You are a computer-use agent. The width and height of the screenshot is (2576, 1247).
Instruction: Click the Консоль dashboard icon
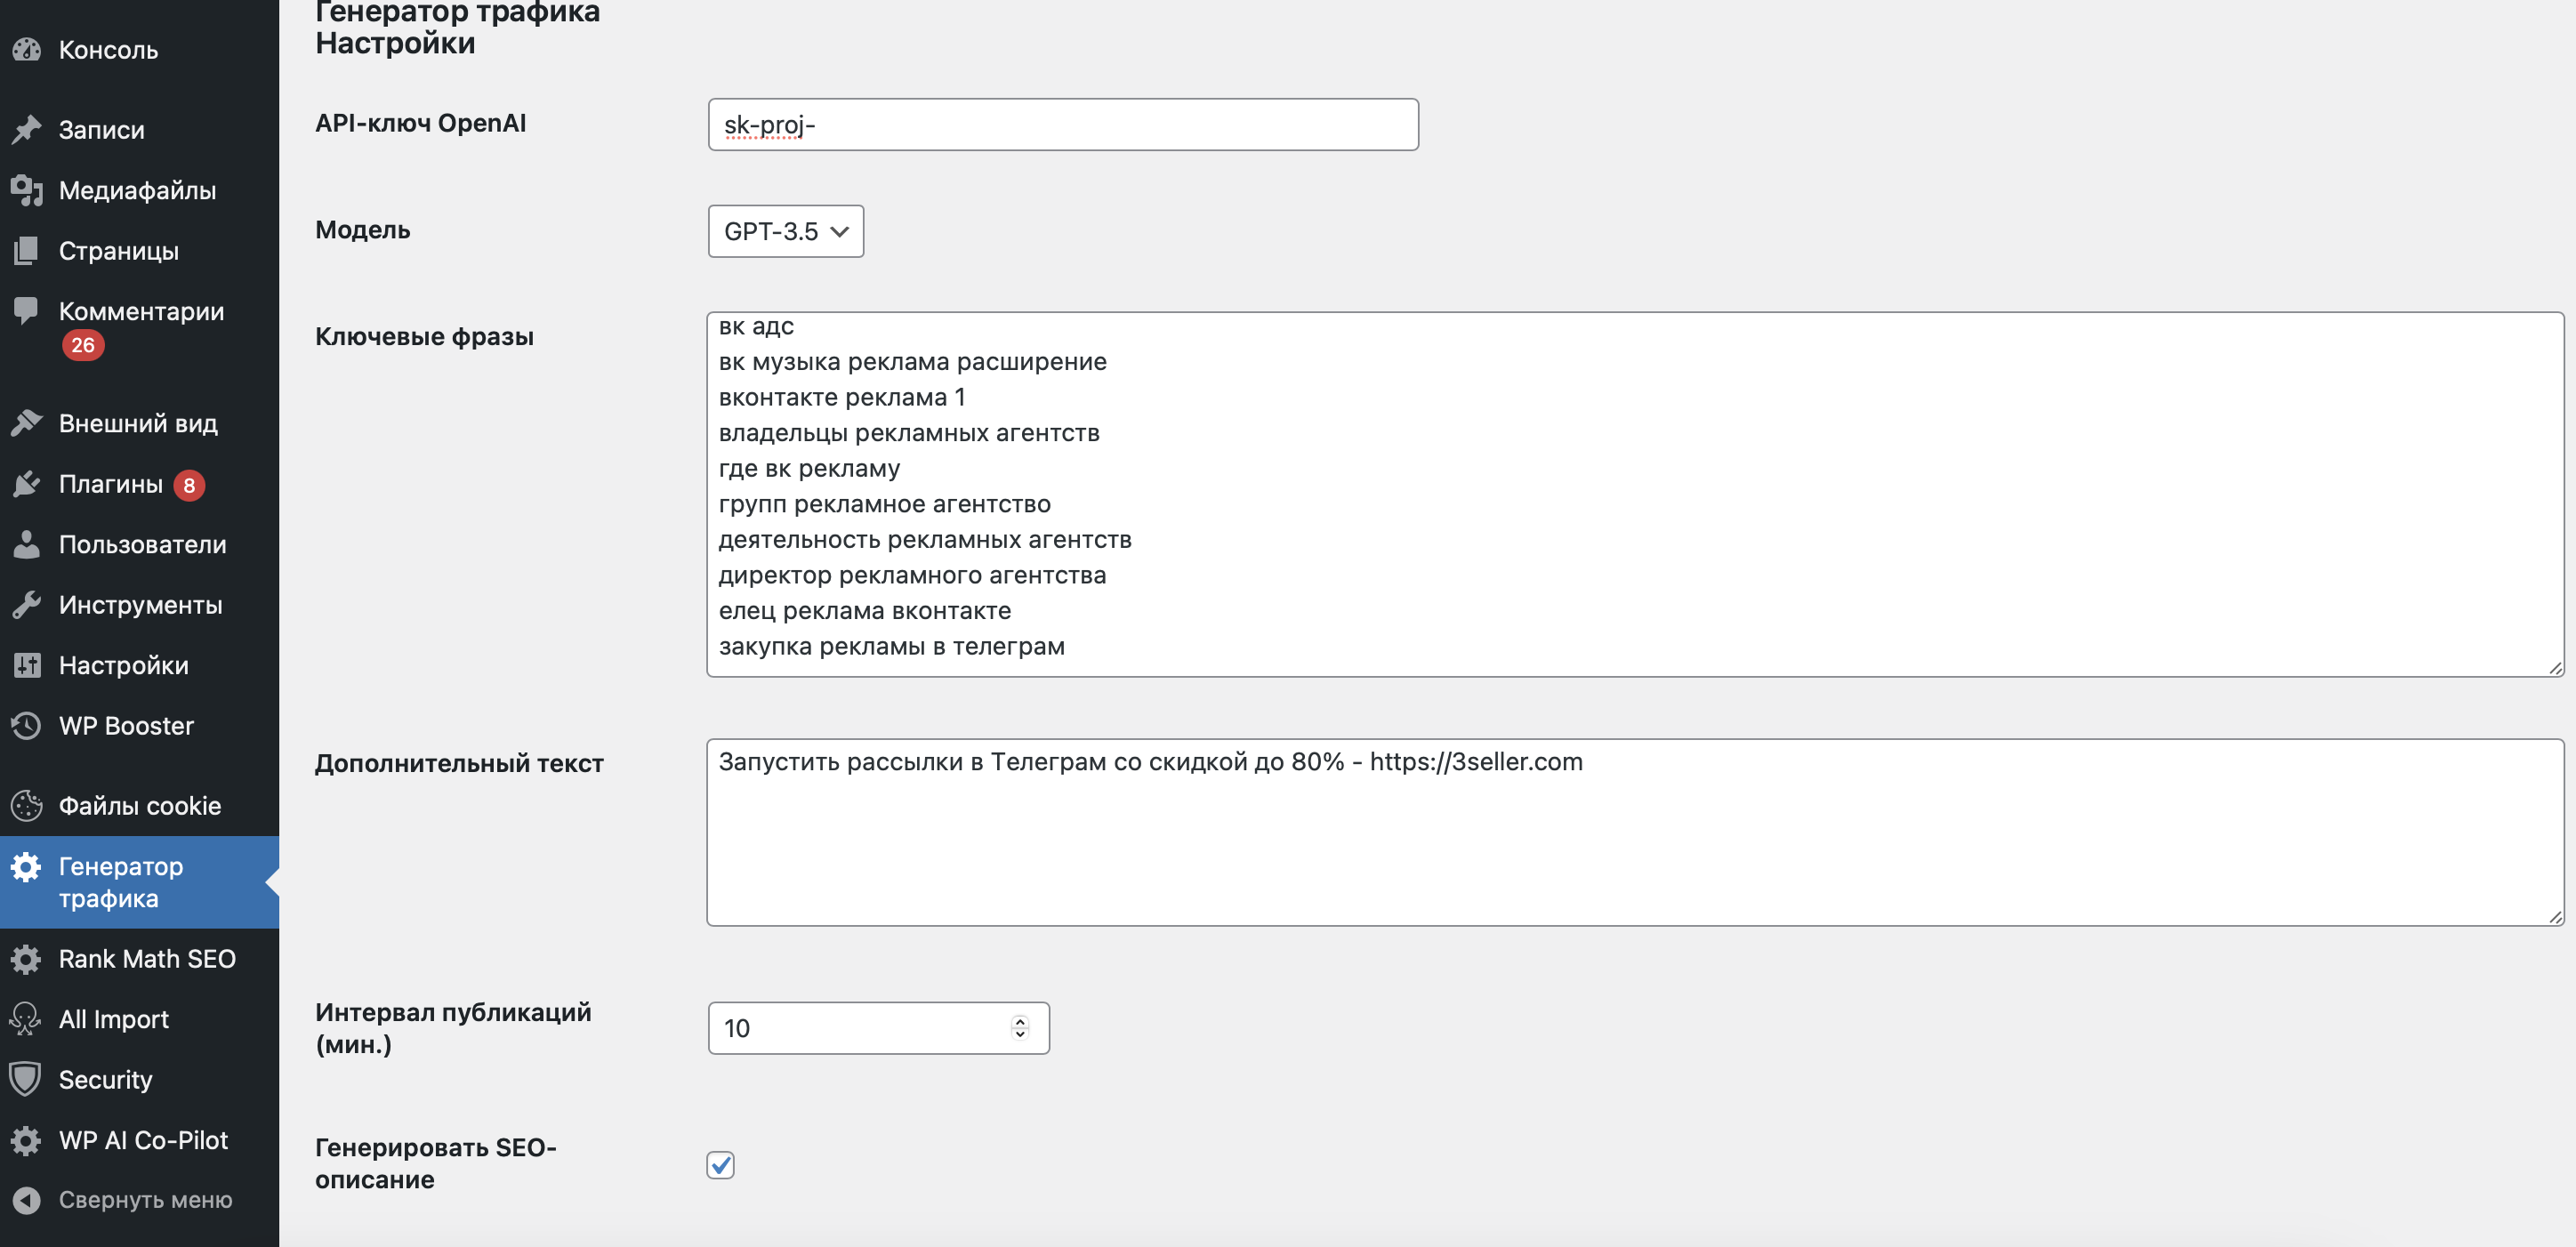pos(27,49)
